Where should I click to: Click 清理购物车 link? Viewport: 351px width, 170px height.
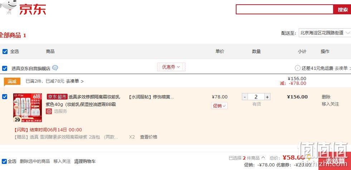coord(85,161)
